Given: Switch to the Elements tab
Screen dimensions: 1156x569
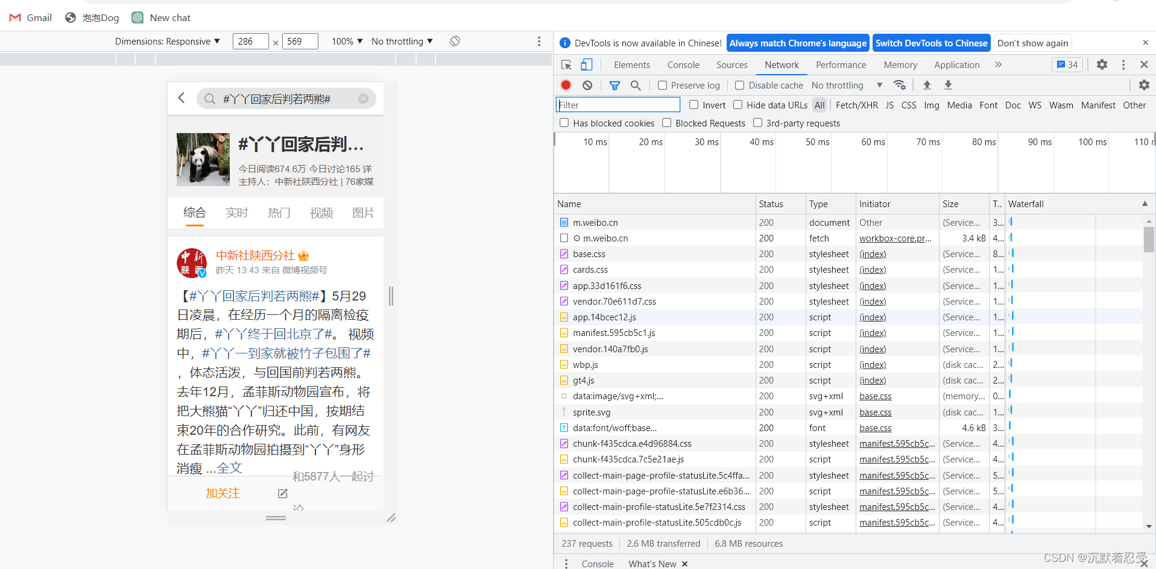Looking at the screenshot, I should coord(631,64).
